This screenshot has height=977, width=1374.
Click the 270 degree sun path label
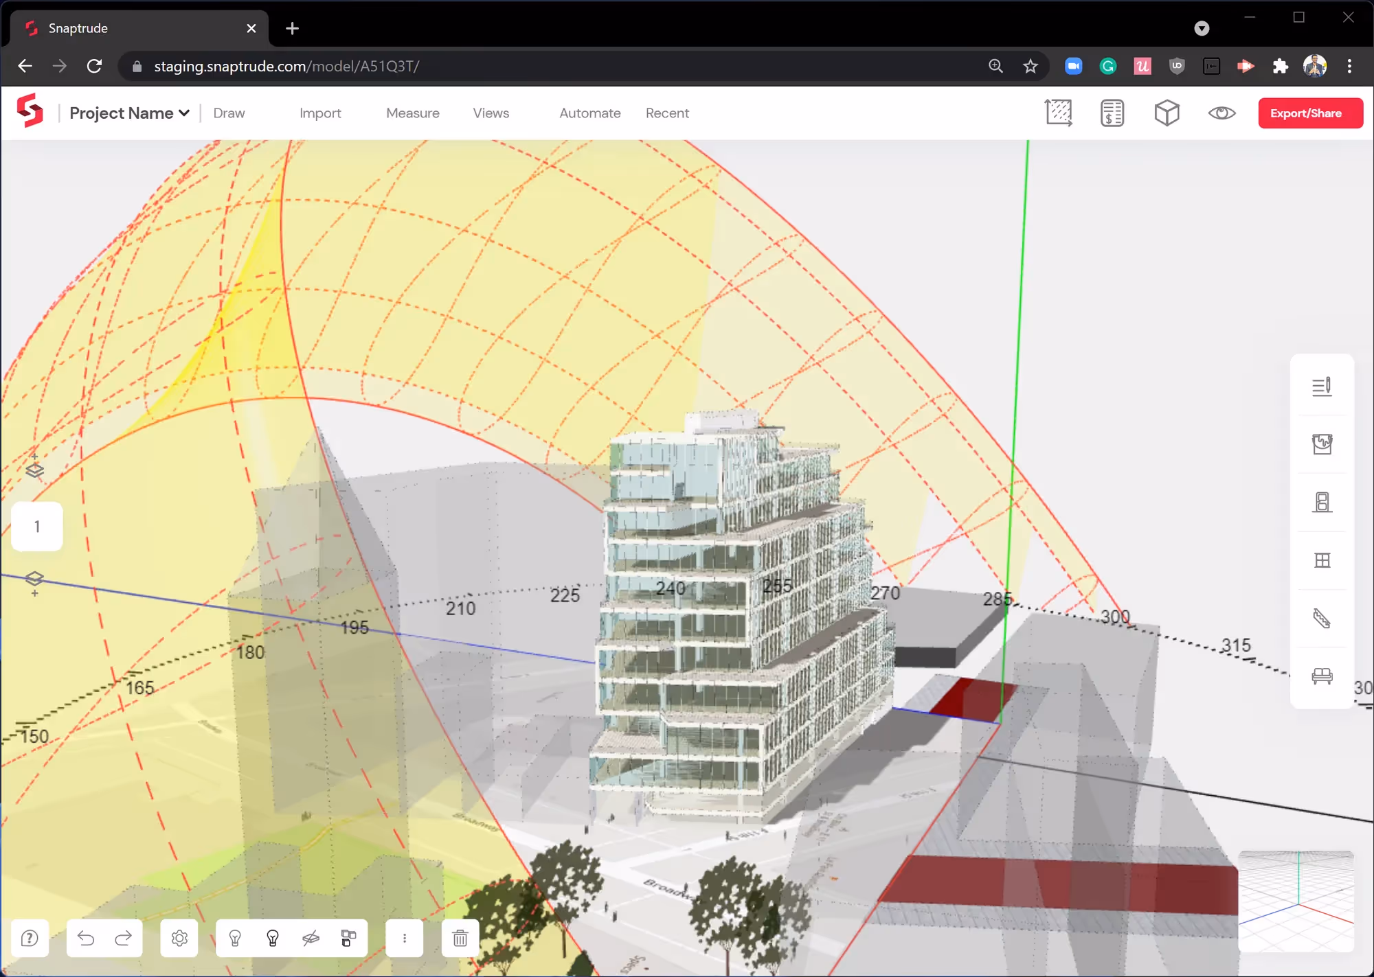(x=885, y=593)
